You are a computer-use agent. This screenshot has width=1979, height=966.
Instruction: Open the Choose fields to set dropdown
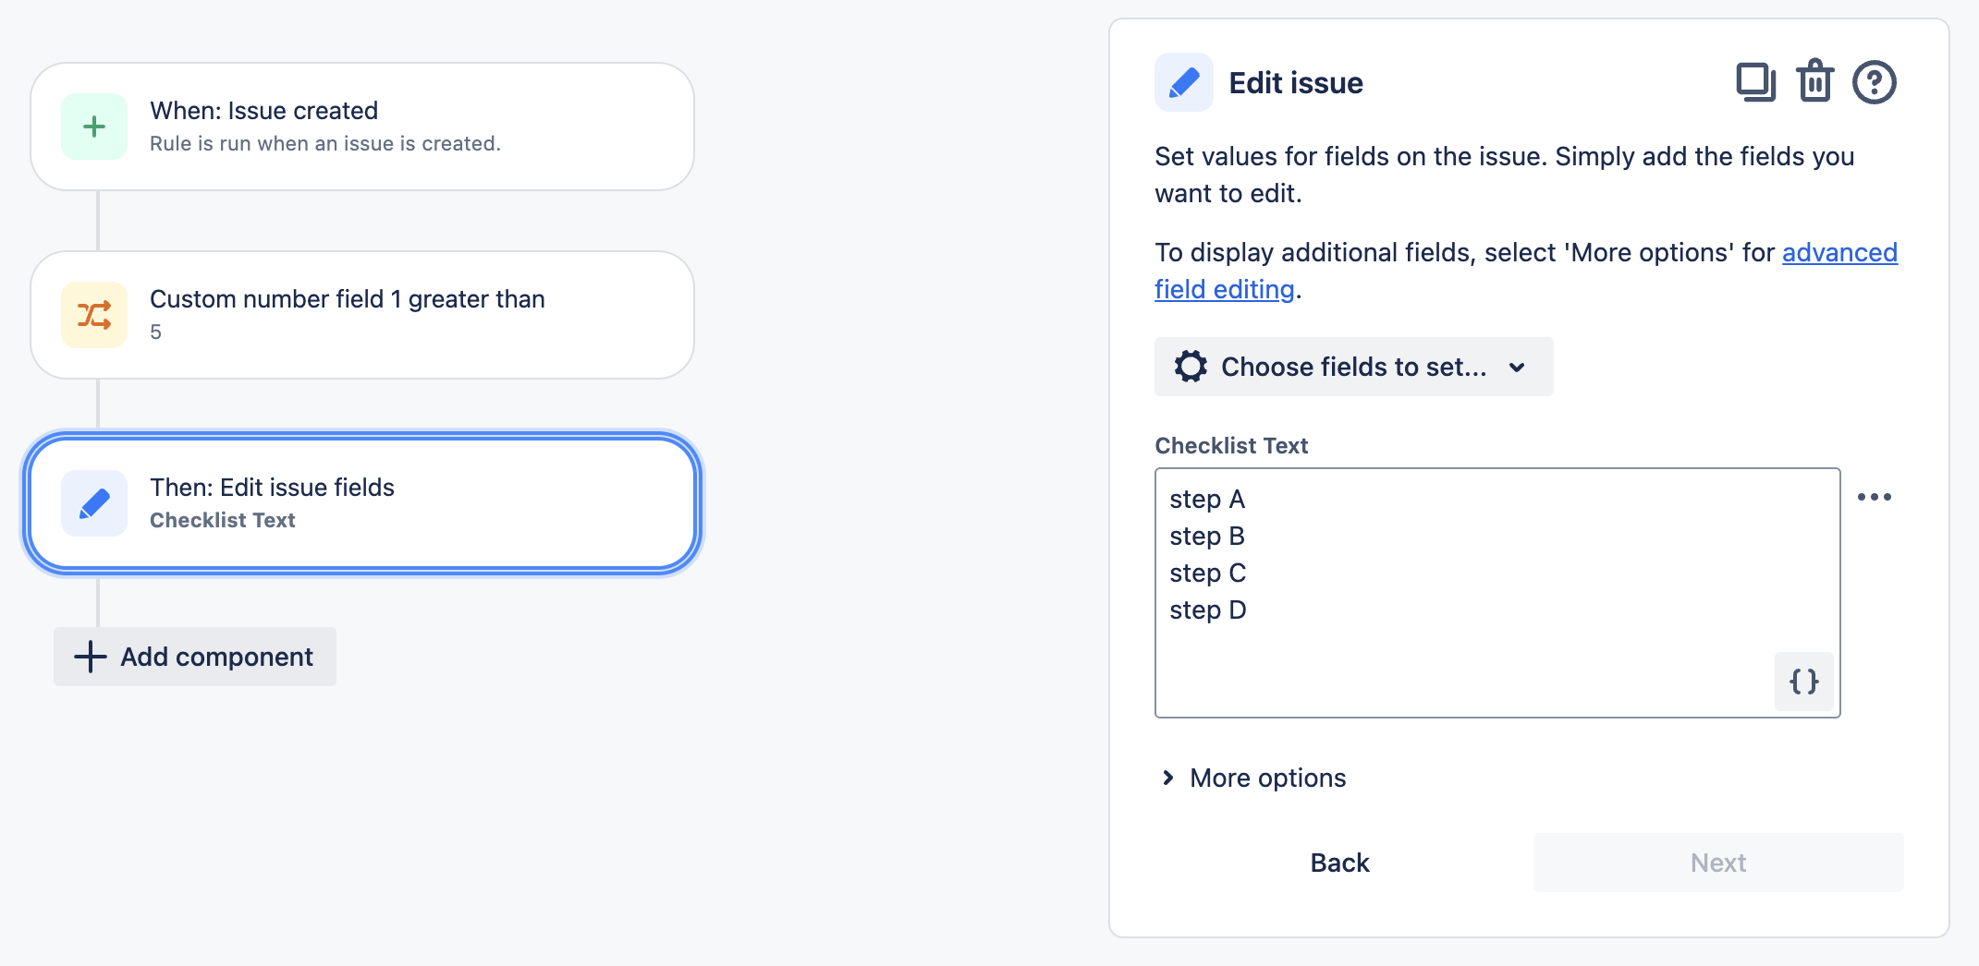point(1353,366)
